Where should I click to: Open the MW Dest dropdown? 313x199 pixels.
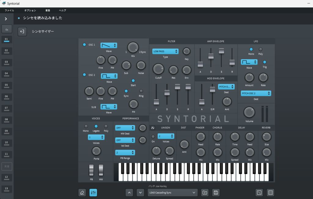pos(125,128)
